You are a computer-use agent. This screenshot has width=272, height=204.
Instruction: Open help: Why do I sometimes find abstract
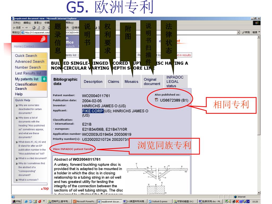[32, 169]
